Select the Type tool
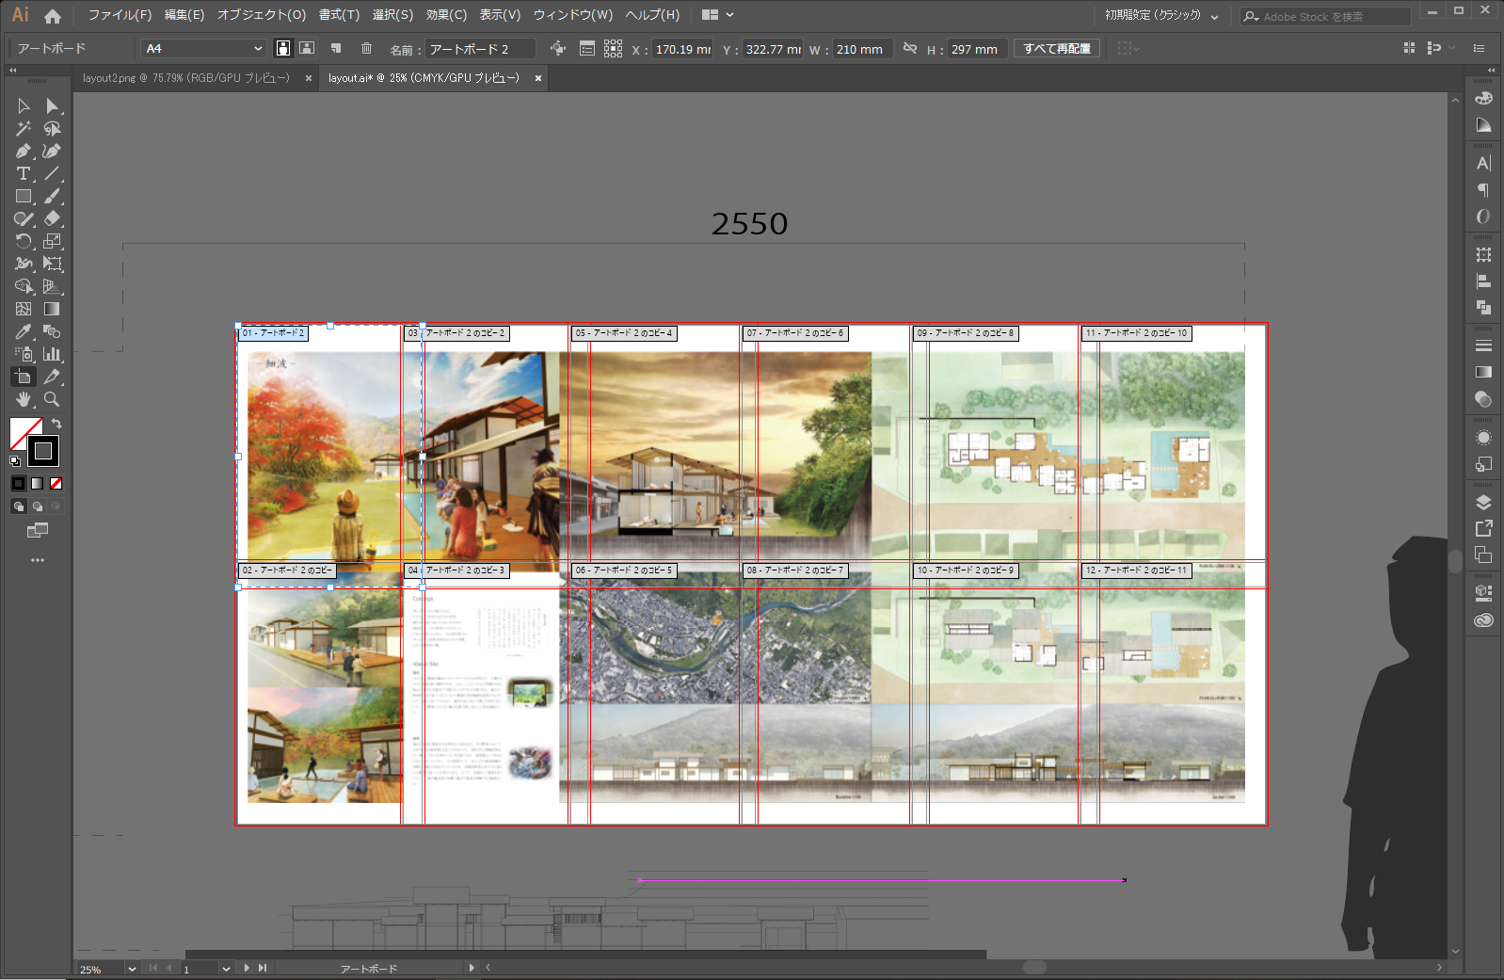The height and width of the screenshot is (980, 1504). tap(24, 174)
